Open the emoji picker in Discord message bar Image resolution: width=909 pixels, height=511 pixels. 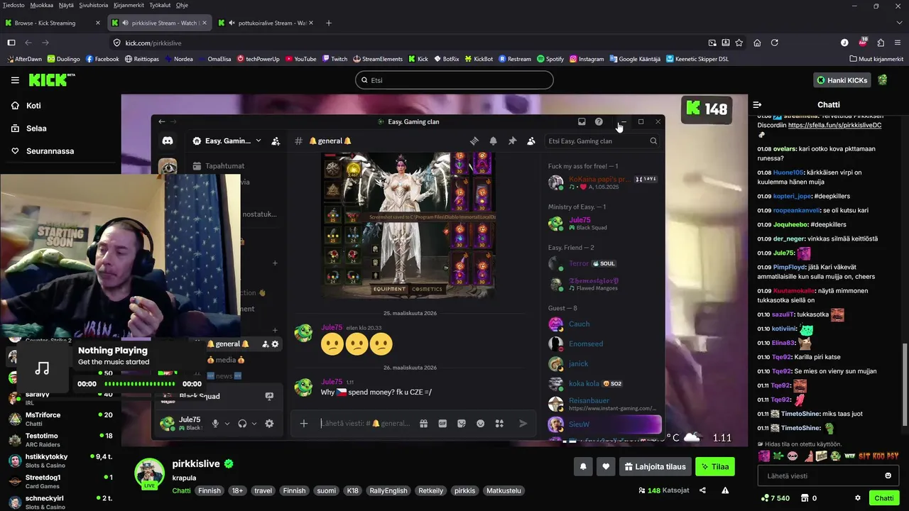point(480,424)
